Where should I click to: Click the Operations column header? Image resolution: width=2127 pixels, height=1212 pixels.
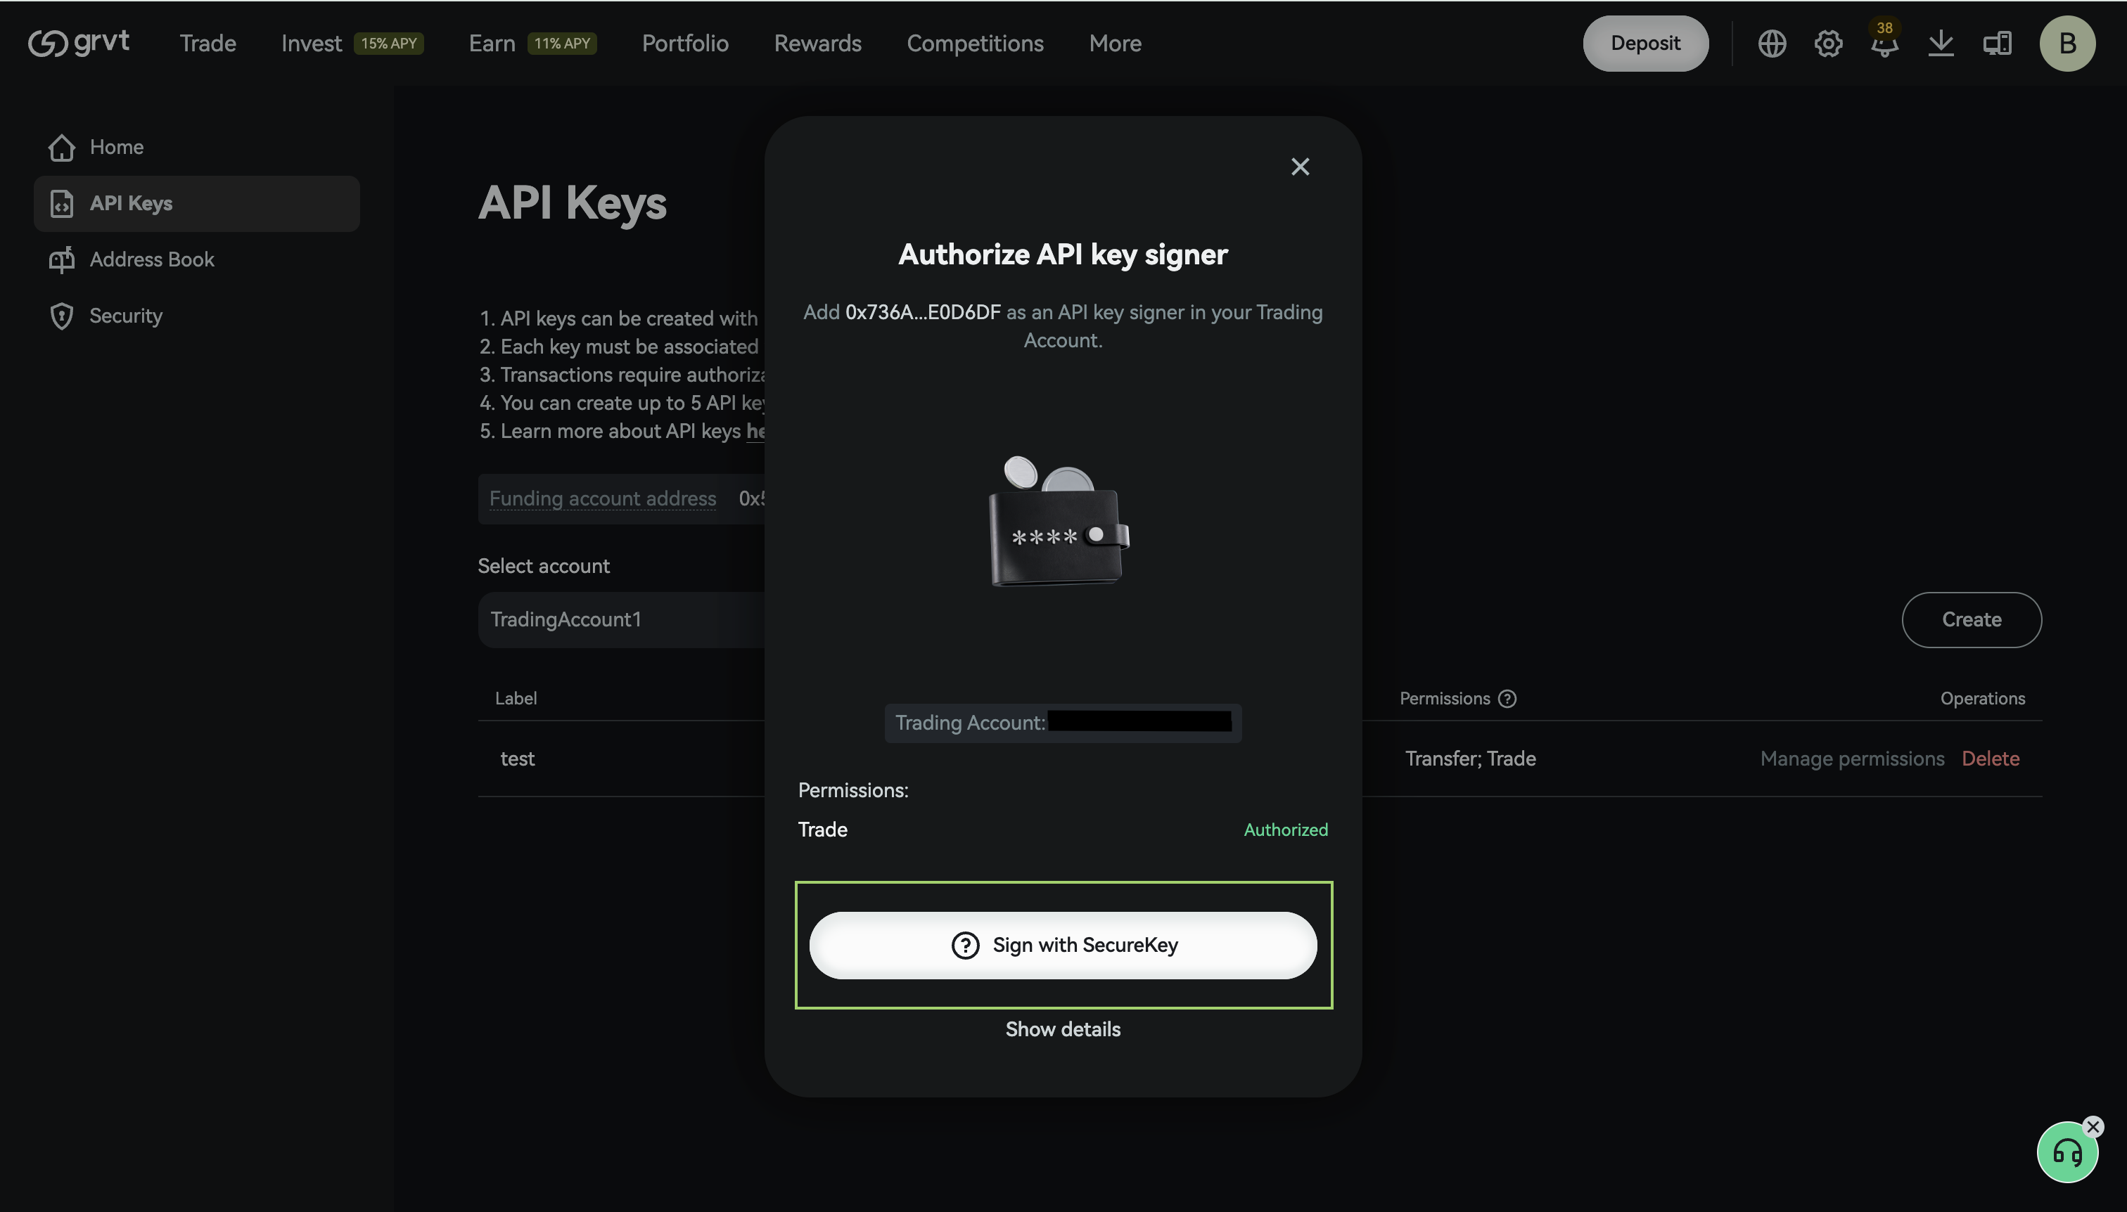[x=1982, y=698]
